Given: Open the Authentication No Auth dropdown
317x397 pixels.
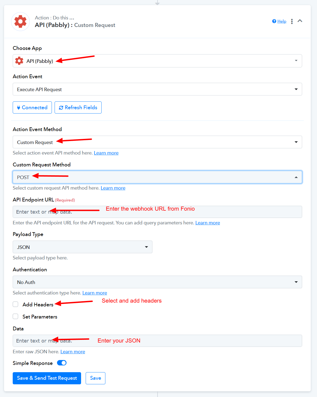Looking at the screenshot, I should click(157, 282).
